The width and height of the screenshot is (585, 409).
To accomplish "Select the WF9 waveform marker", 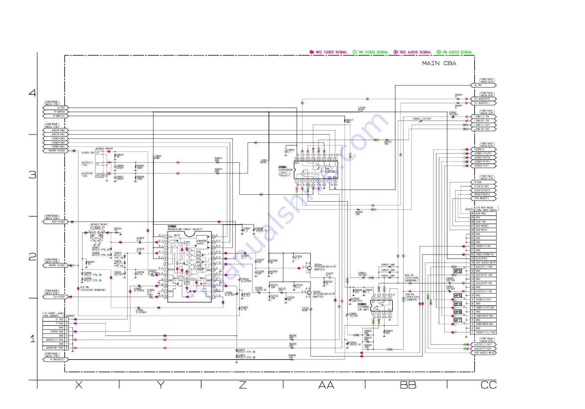I will click(458, 271).
